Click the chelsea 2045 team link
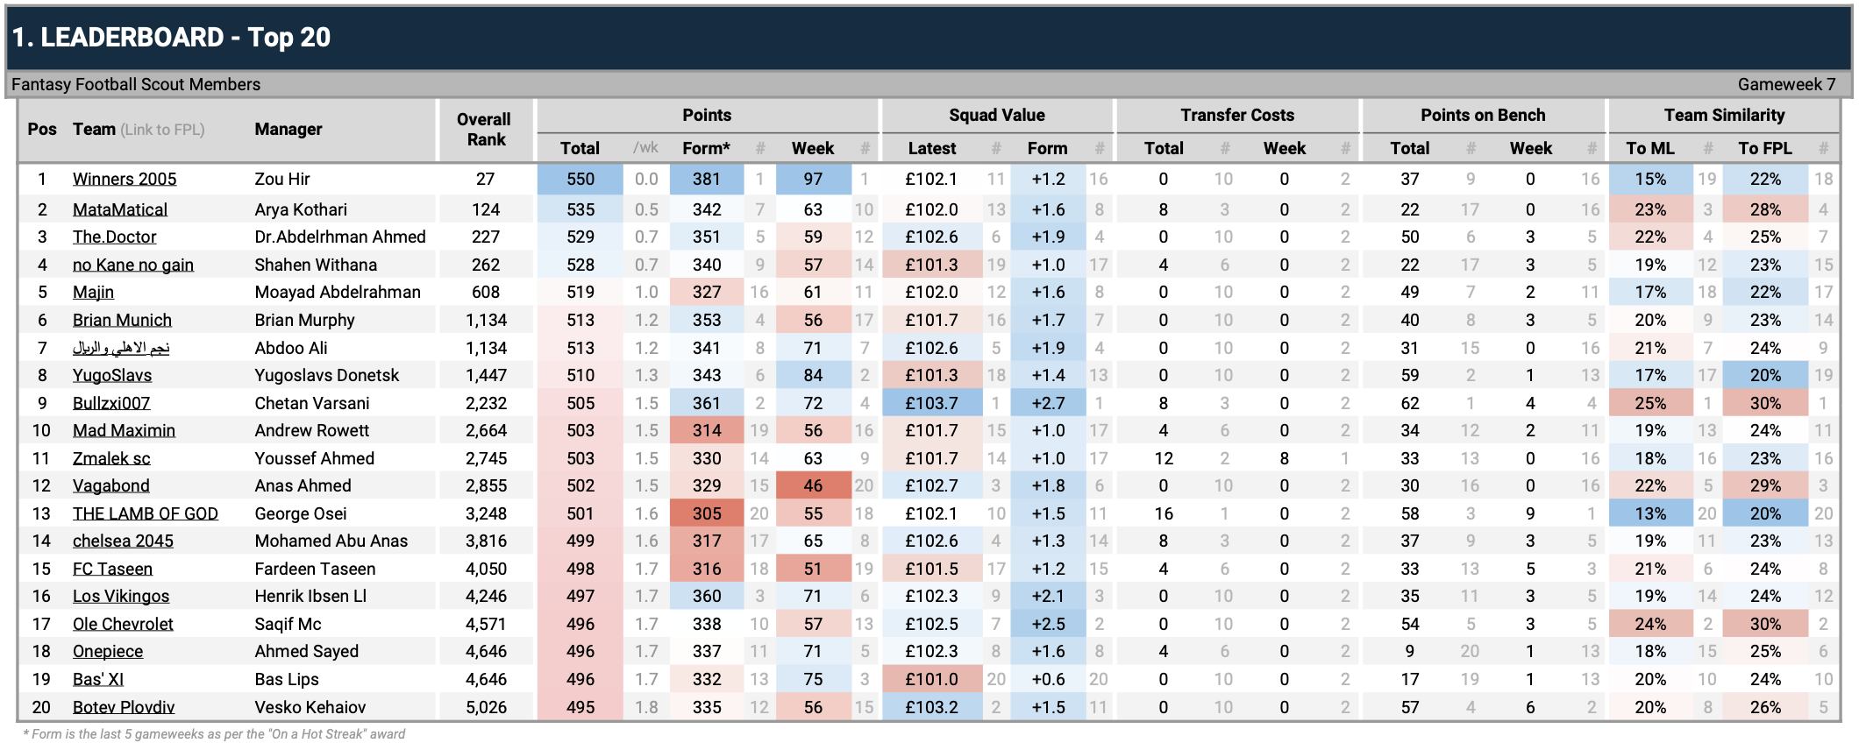Viewport: 1859px width, 750px height. click(123, 541)
